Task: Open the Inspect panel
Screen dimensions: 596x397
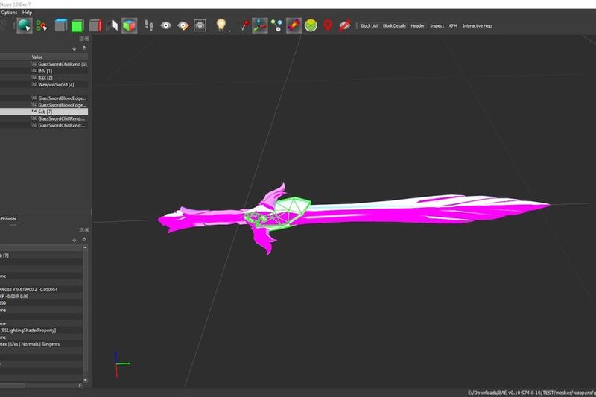Action: click(x=437, y=26)
